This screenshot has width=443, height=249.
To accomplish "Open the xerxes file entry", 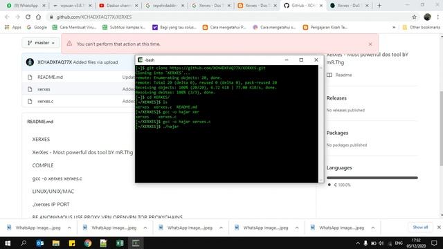I will point(44,89).
